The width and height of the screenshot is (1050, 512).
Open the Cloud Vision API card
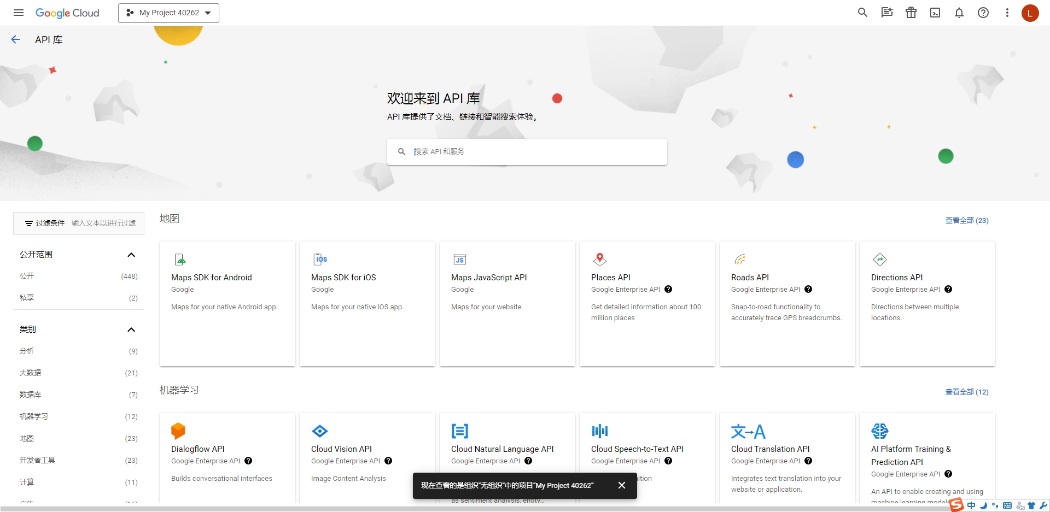click(x=367, y=458)
